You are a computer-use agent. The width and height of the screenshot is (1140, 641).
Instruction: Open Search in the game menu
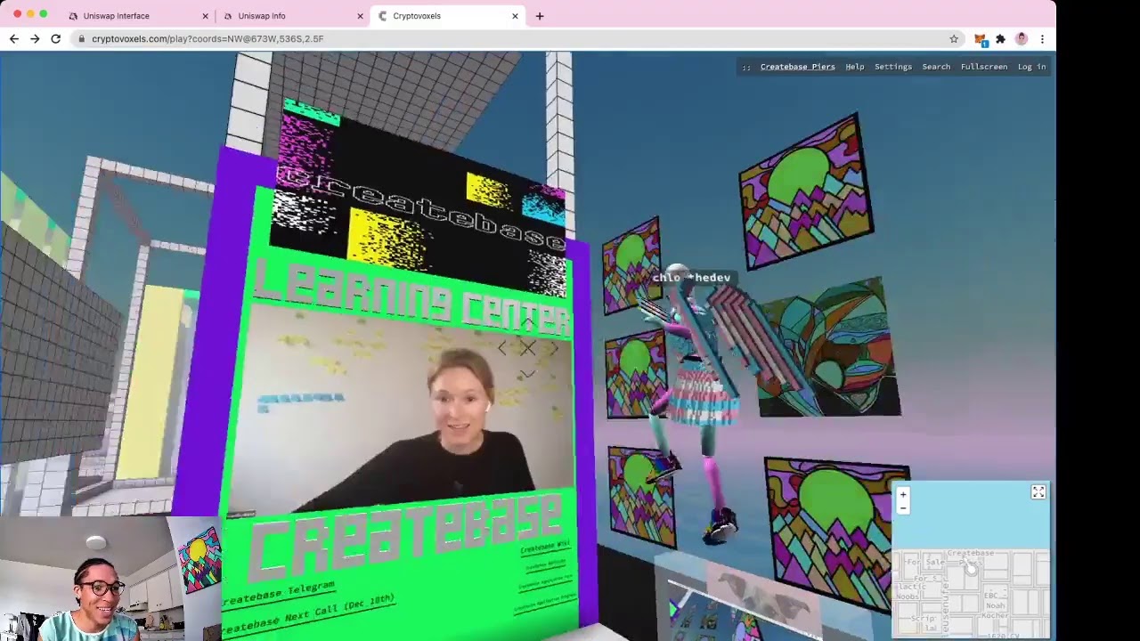pos(936,67)
